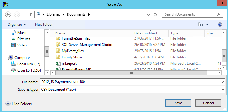Collapse folders with Hide Folders

tap(19, 104)
